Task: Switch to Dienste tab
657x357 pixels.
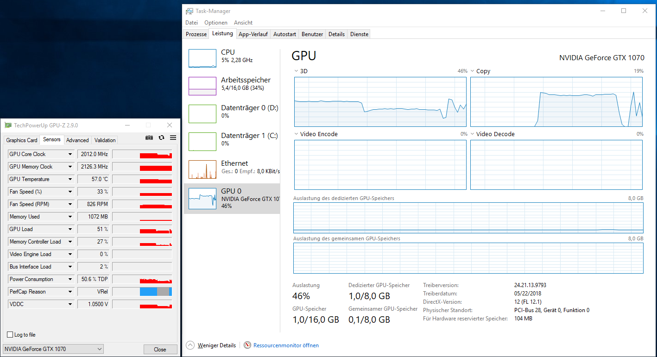Action: coord(360,34)
